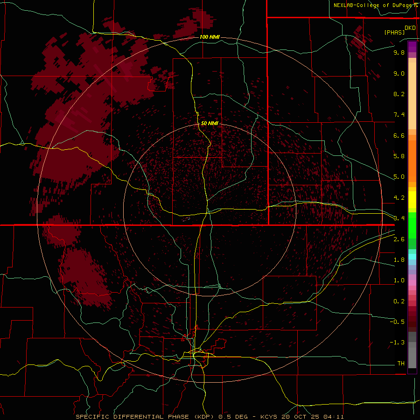Pick the bright green segment of color bar

pos(412,225)
